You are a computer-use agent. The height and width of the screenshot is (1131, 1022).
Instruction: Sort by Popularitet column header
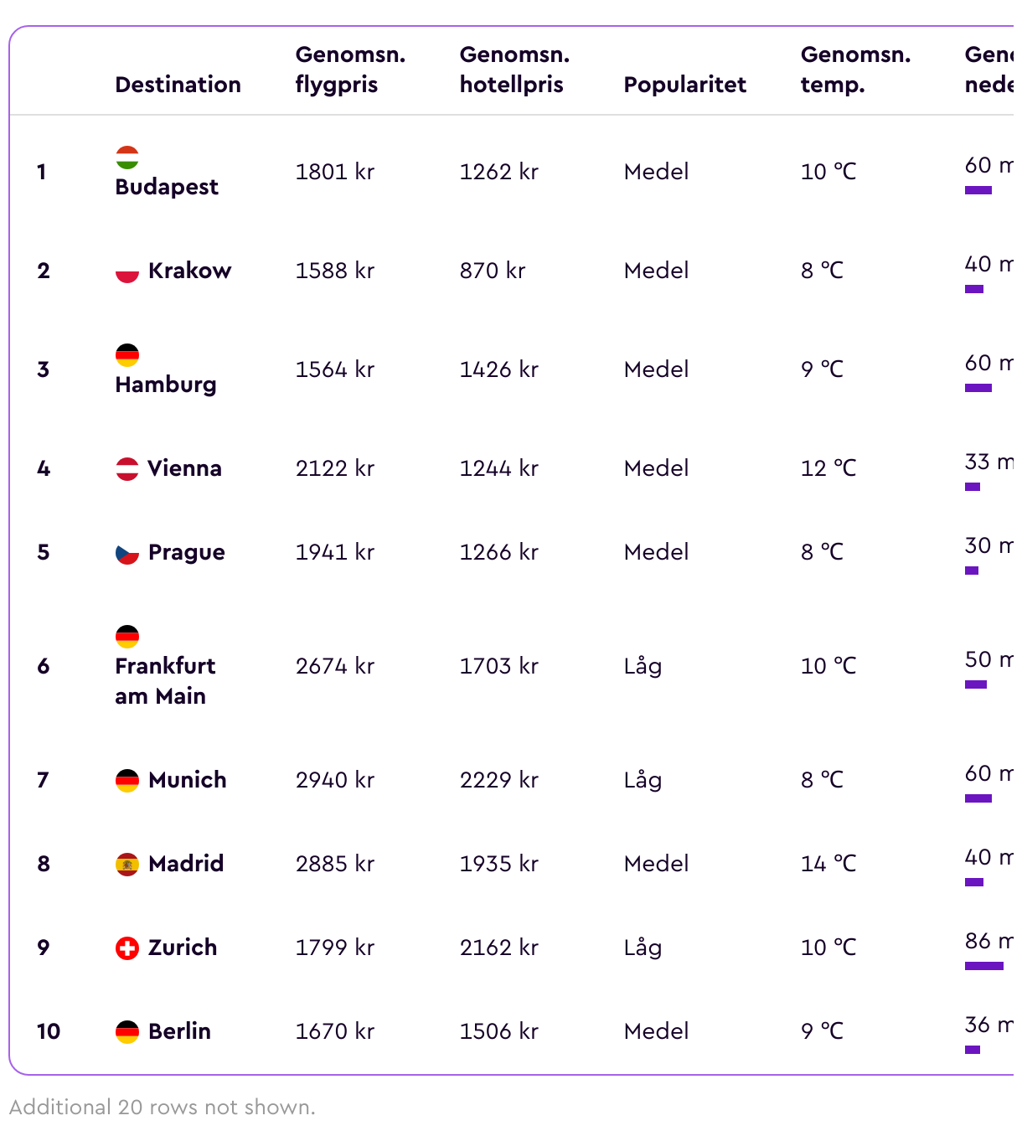(684, 85)
